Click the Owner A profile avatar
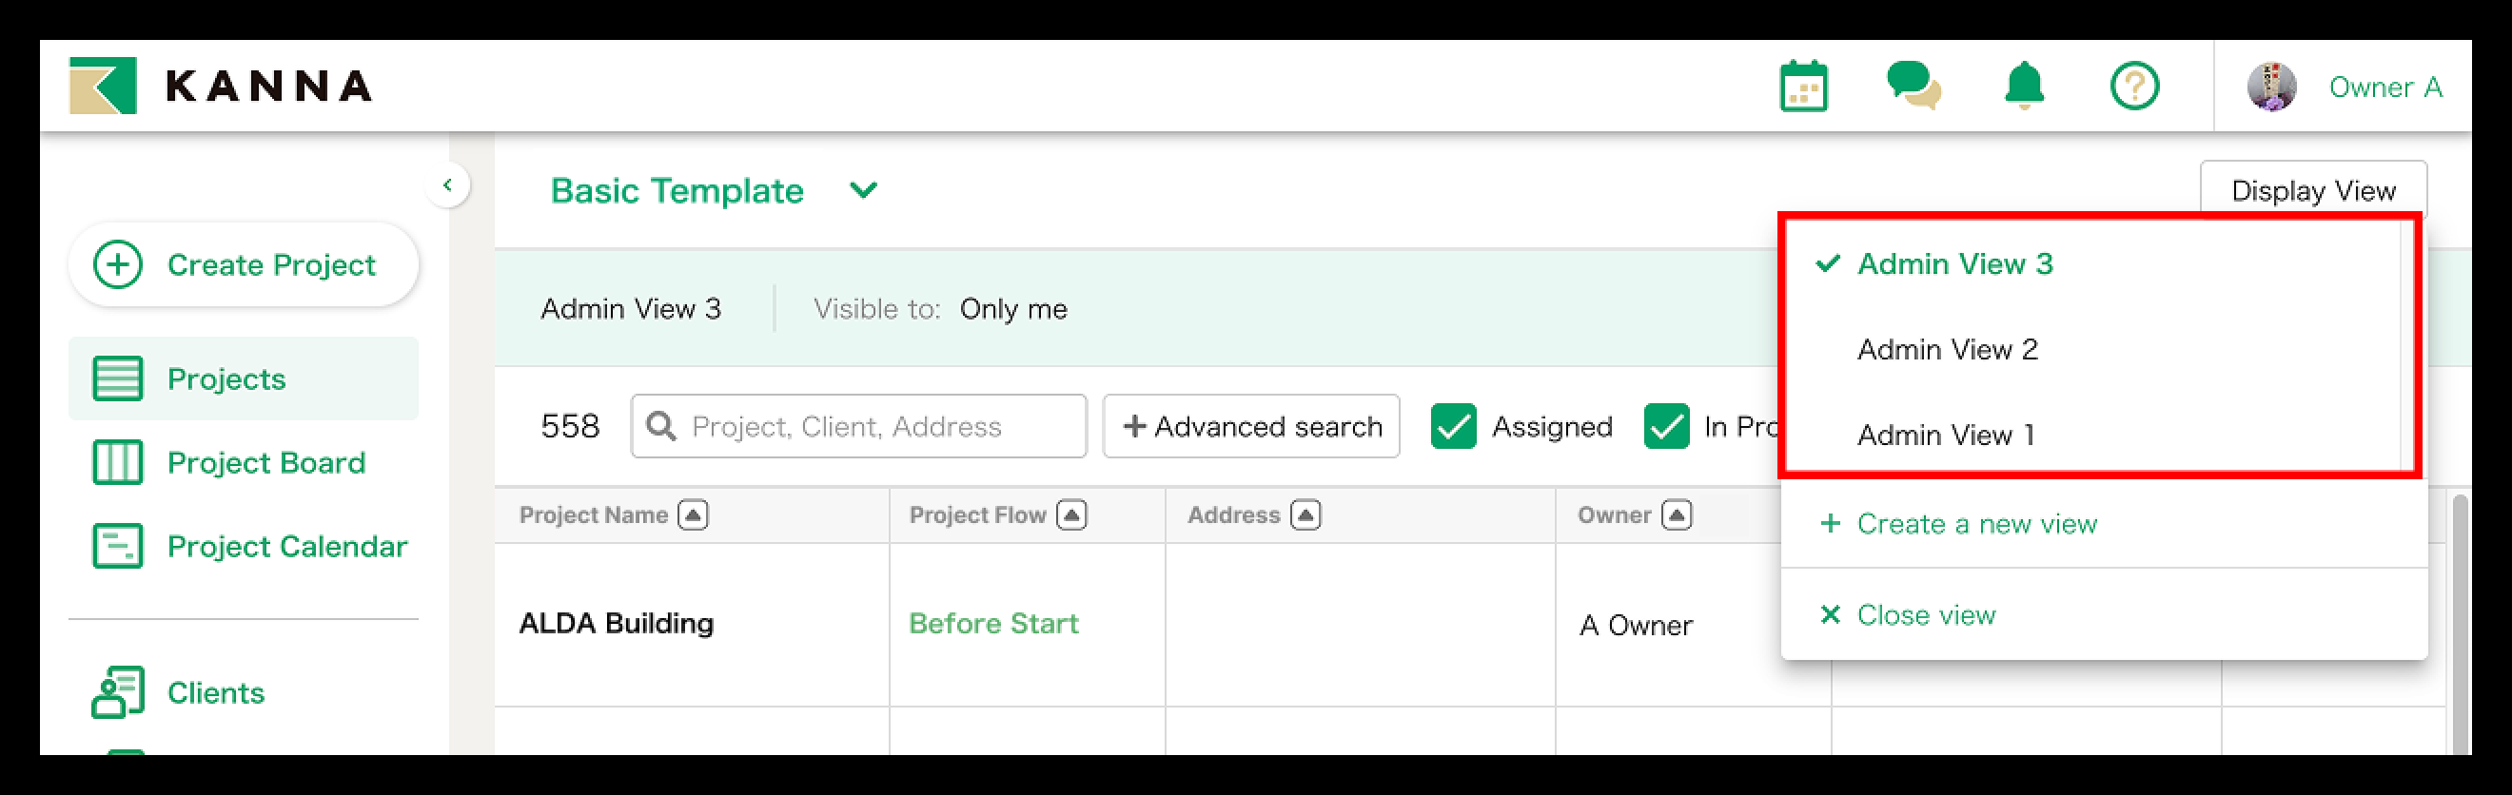 coord(2271,87)
